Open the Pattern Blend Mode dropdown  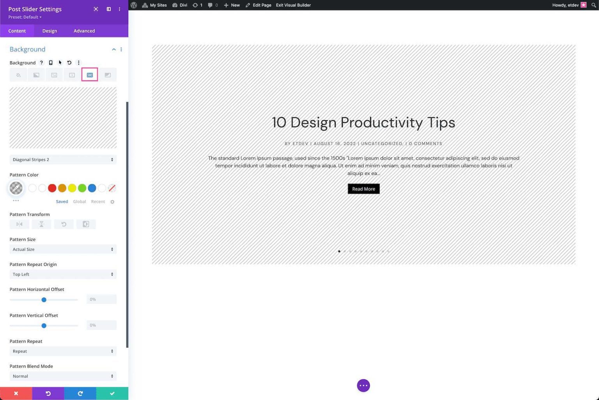[x=63, y=376]
